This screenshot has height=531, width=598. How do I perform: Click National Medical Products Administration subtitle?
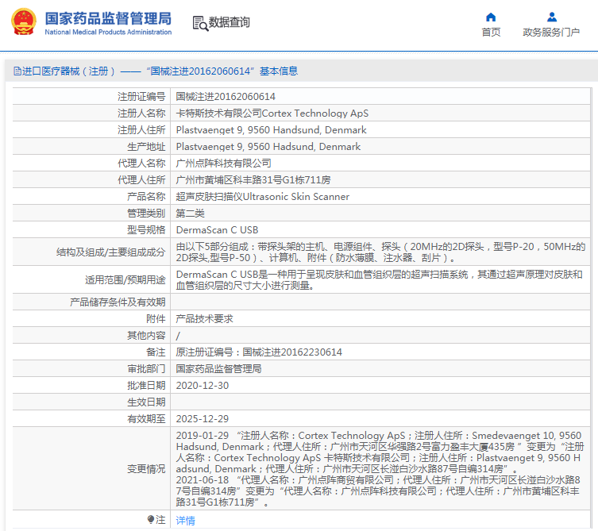(108, 32)
